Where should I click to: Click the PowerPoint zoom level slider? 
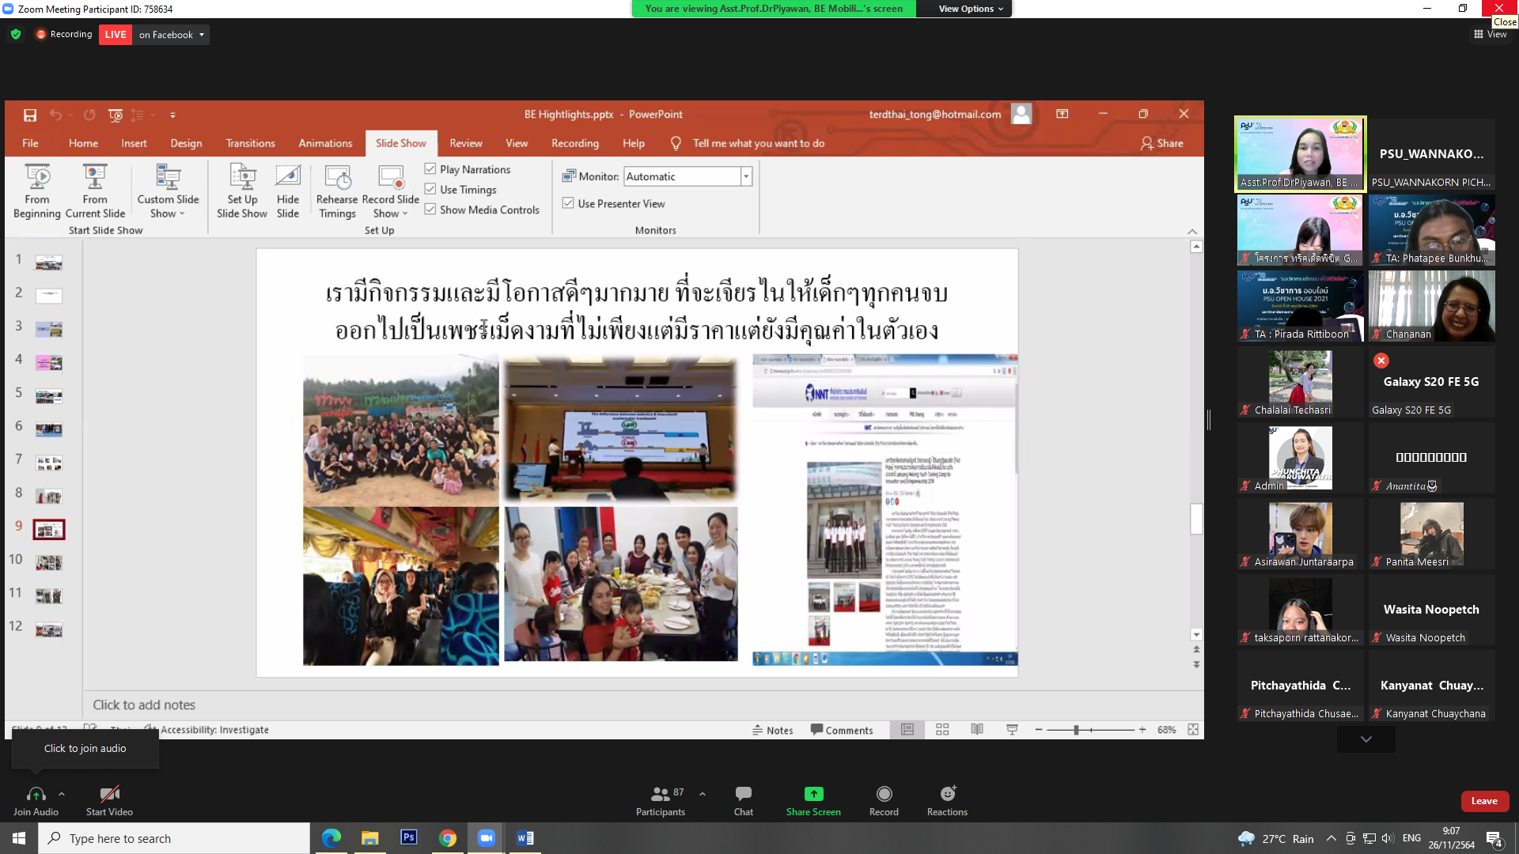coord(1076,730)
